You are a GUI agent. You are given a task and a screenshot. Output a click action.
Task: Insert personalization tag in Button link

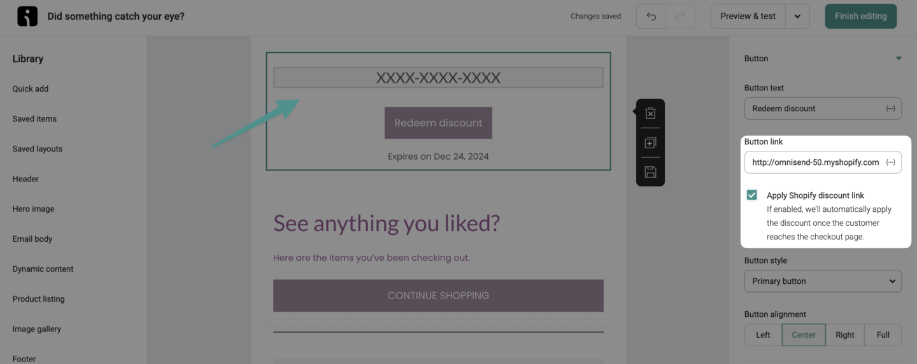(x=890, y=162)
